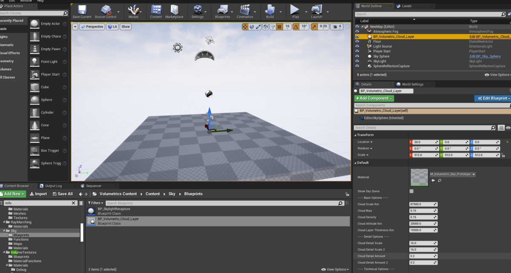Open rotation snap value 10° dropdown
This screenshot has width=511, height=273.
coord(304,27)
